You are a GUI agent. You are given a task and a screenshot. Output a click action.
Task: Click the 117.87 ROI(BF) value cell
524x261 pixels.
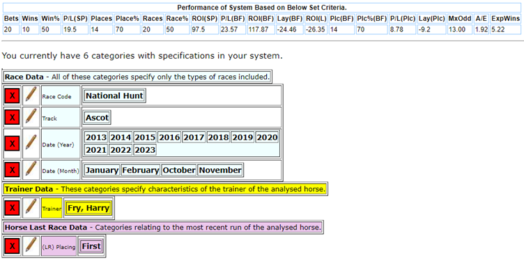click(261, 29)
